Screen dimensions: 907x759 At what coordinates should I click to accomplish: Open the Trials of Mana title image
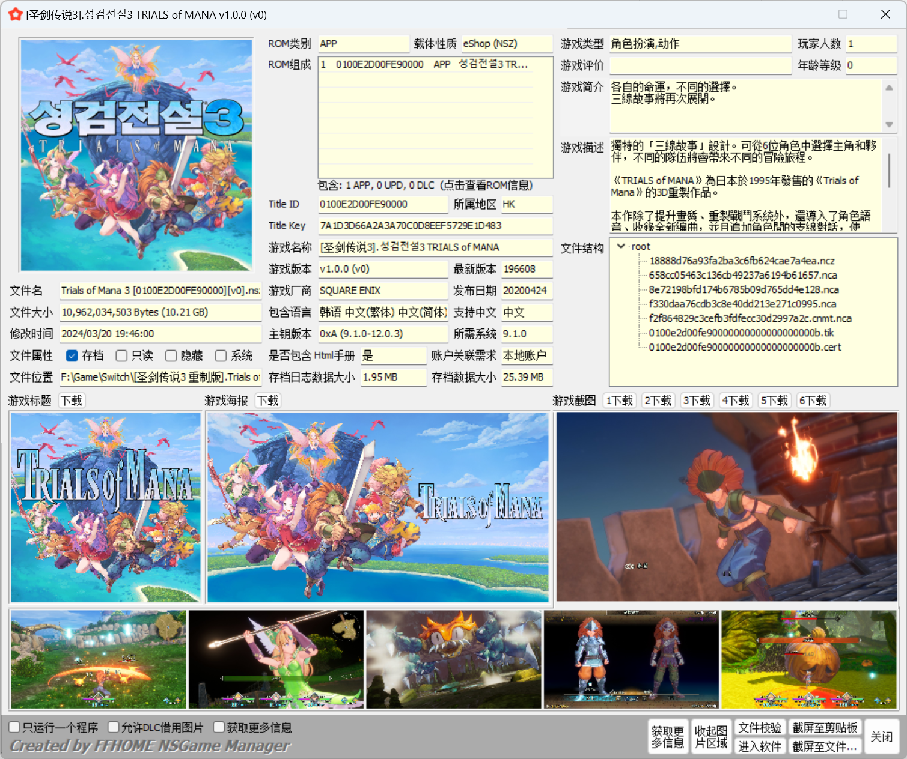point(106,507)
